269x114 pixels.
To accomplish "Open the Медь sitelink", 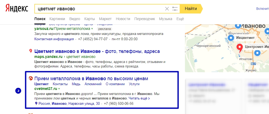I will point(76,84).
